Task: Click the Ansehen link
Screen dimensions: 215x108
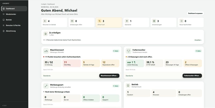Action: pyautogui.click(x=198, y=40)
